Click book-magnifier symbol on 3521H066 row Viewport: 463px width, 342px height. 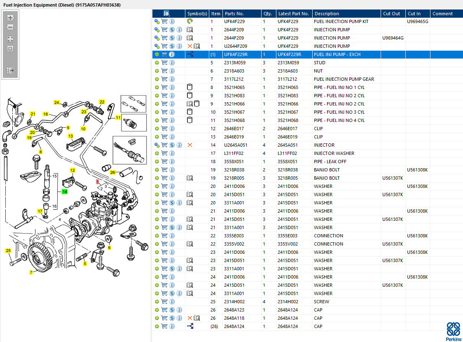click(190, 104)
